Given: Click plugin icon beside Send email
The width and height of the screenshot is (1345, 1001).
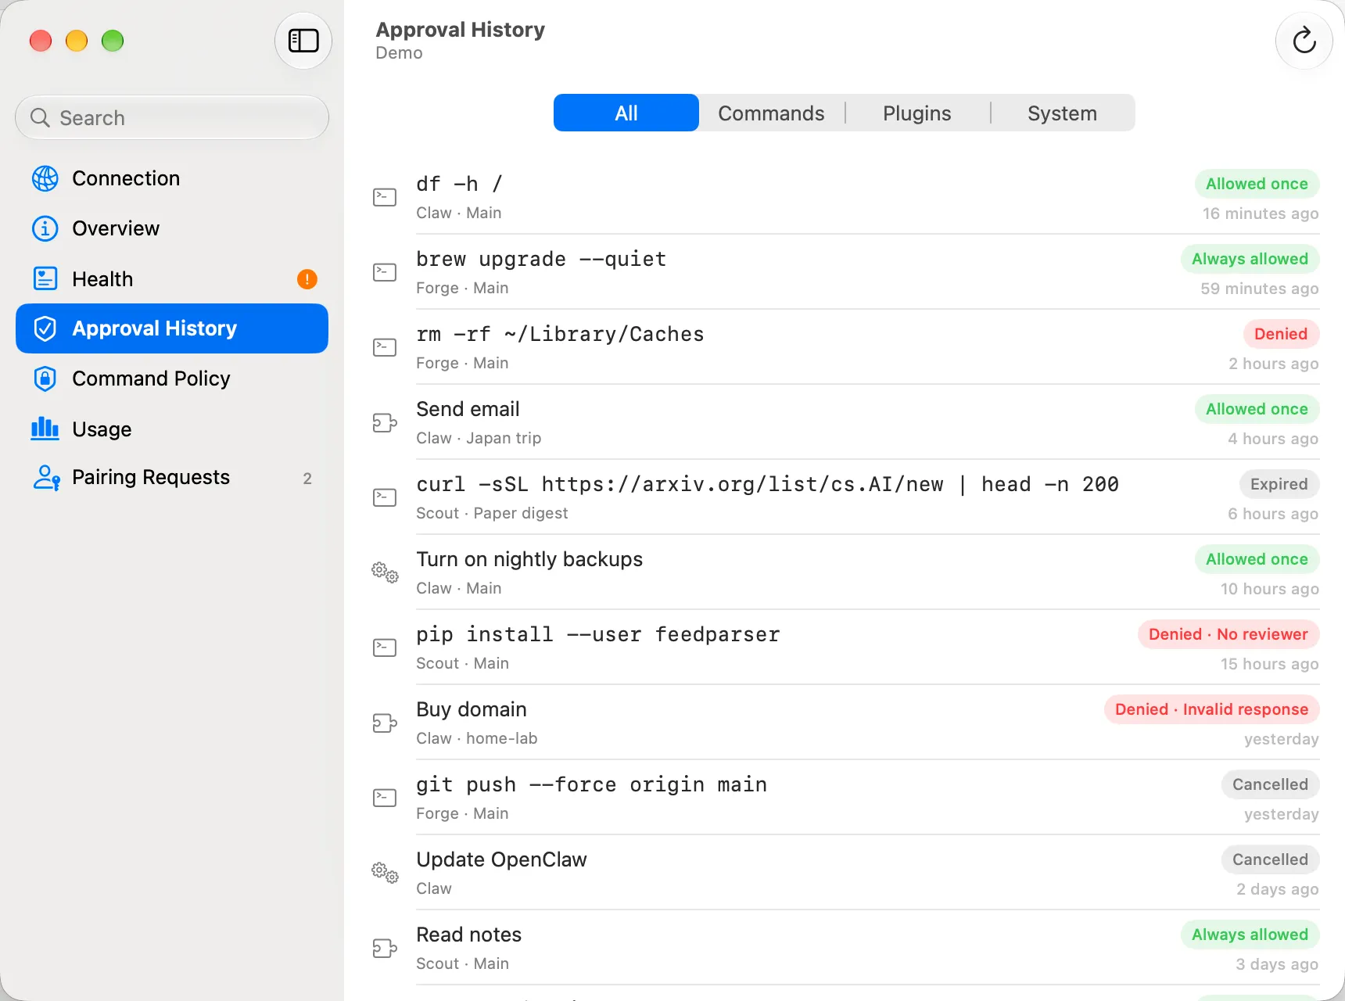Looking at the screenshot, I should coord(385,422).
